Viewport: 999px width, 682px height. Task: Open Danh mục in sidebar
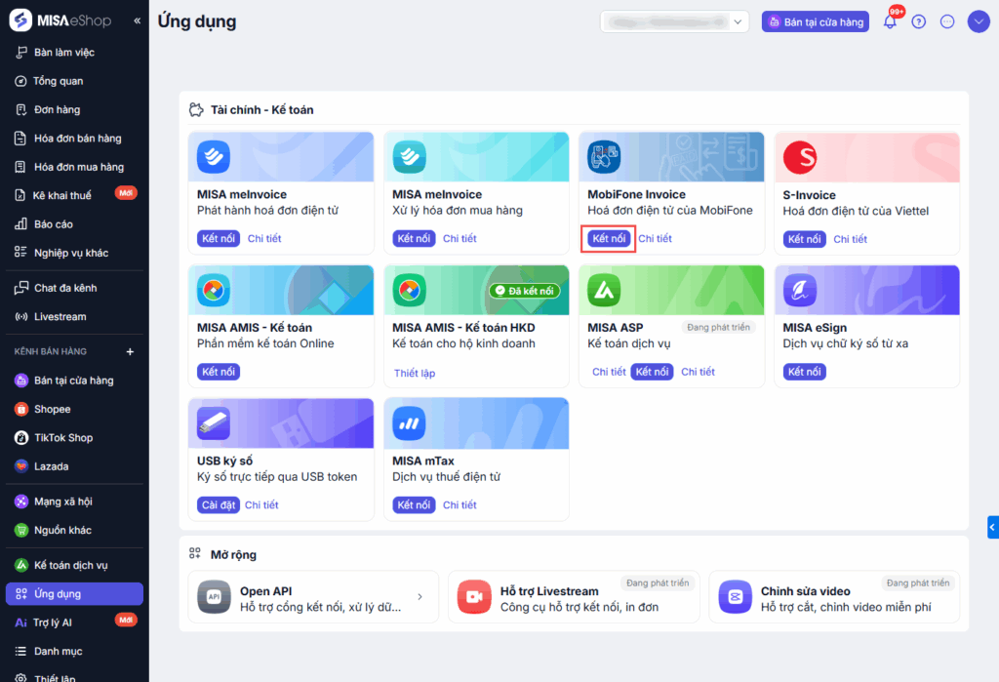point(74,652)
